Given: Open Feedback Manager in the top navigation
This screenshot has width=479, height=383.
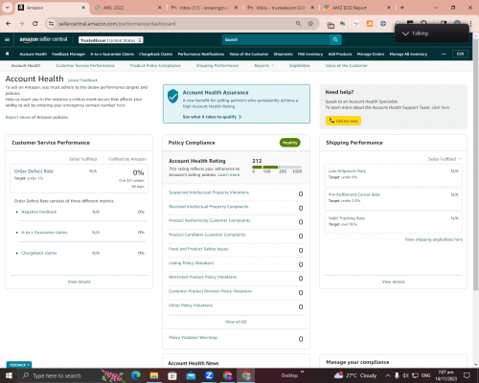Looking at the screenshot, I should pos(69,55).
